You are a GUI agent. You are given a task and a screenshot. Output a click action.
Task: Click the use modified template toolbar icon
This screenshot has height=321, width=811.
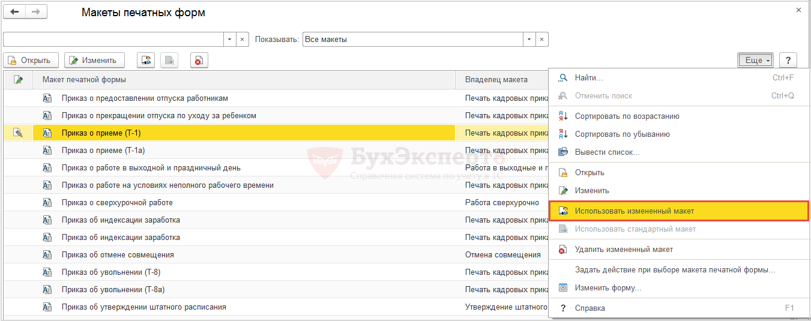(145, 60)
